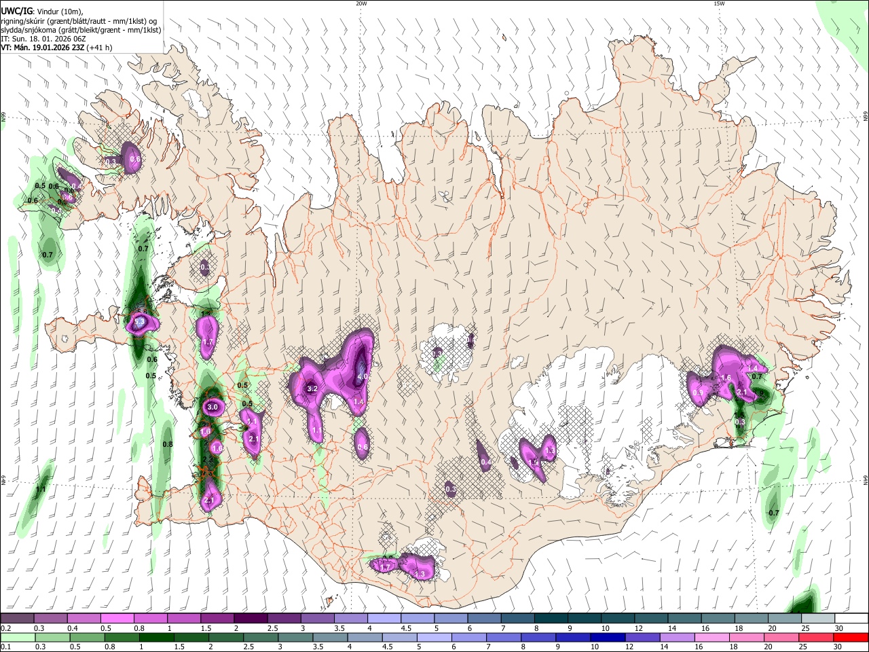Click the 3.2 snowfall value on map

[312, 388]
